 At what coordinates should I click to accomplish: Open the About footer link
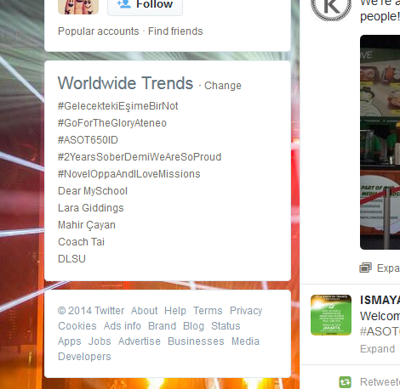144,311
